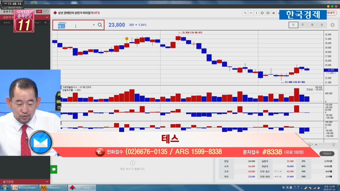Viewport: 340px width, 191px height.
Task: Click the stock search magnifier icon
Action: (x=100, y=25)
